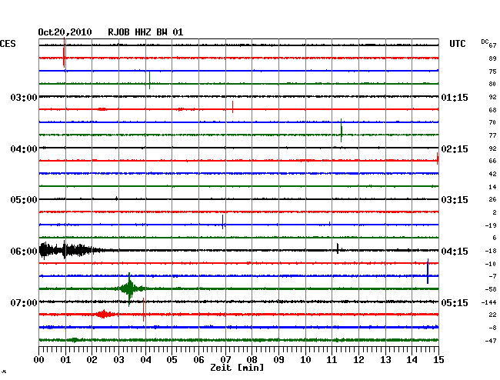This screenshot has width=500, height=380.
Task: Click the red spike near minute 07 below 03:00
Action: (x=232, y=107)
